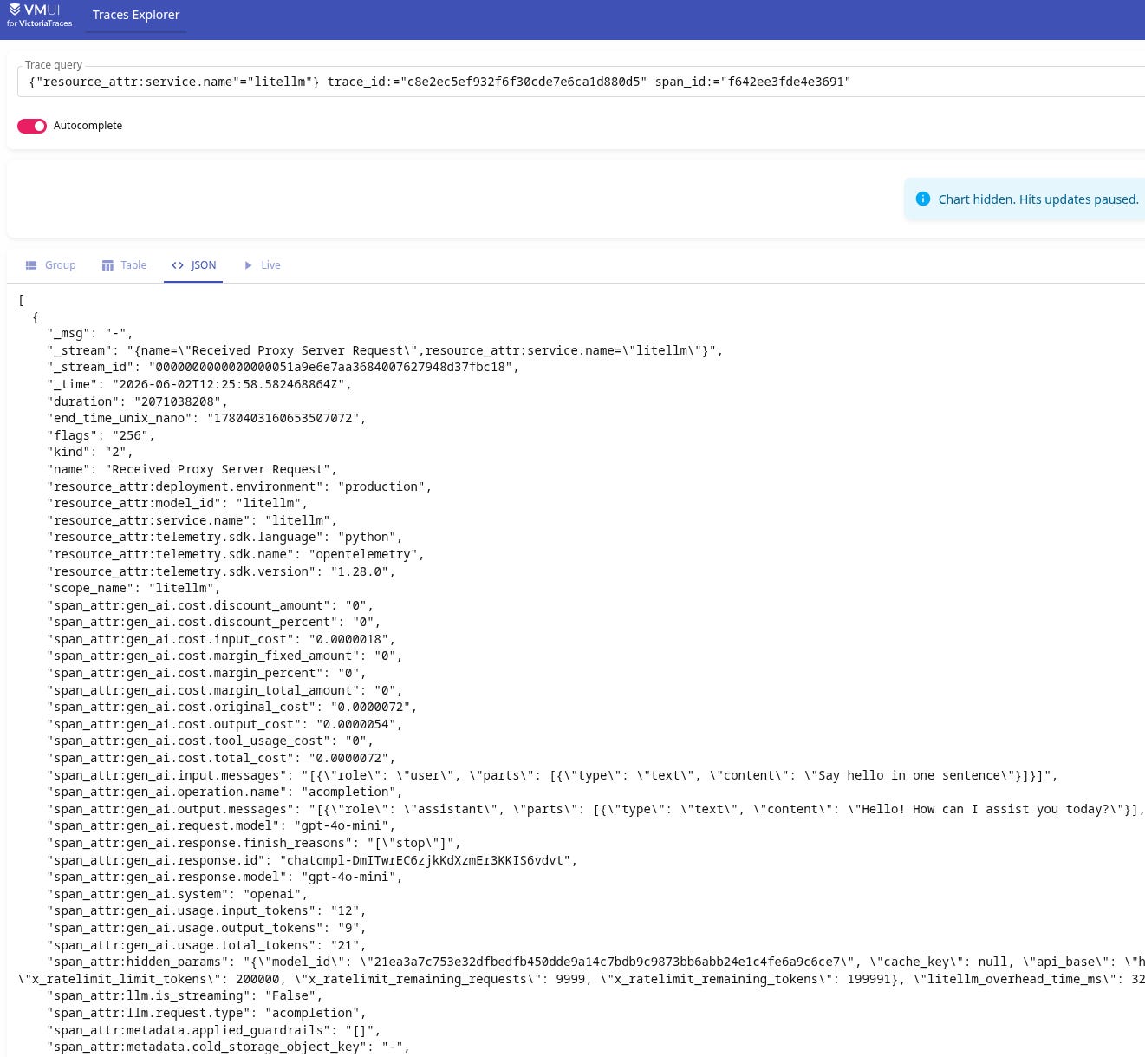Screen dimensions: 1145x1057
Task: Open the Live tailing tab
Action: pos(261,265)
